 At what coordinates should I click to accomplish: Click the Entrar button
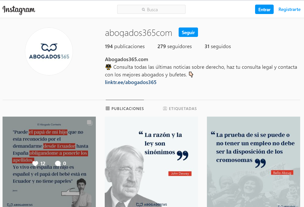(264, 9)
